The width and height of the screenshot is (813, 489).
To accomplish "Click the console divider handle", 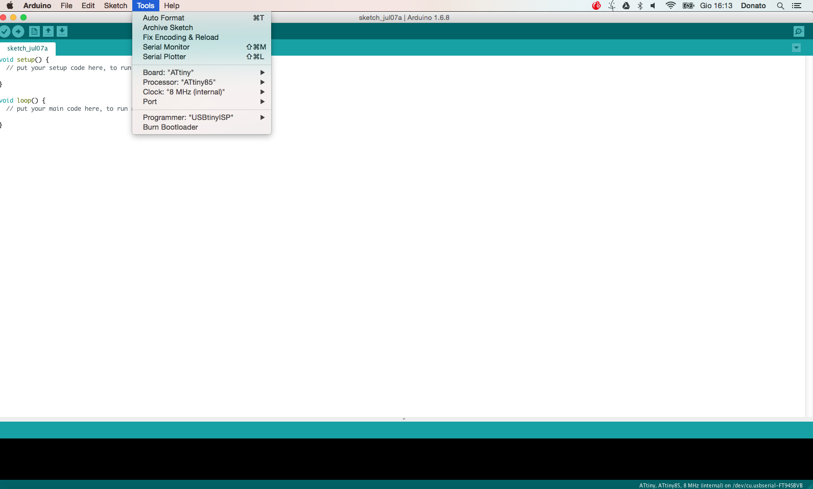I will [x=404, y=419].
